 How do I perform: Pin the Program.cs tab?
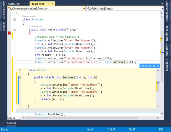click(48, 4)
